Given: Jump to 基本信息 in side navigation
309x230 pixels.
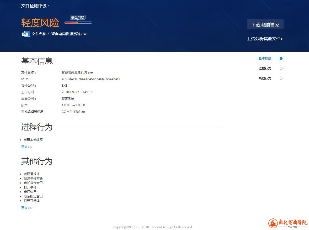Looking at the screenshot, I should click(x=265, y=58).
